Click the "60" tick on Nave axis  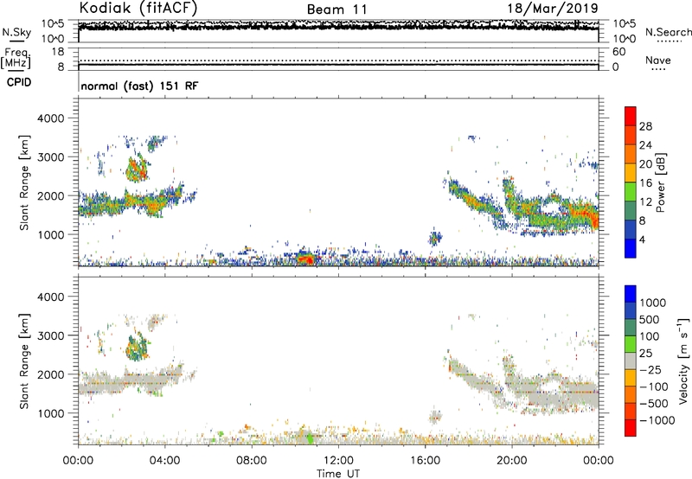point(618,52)
